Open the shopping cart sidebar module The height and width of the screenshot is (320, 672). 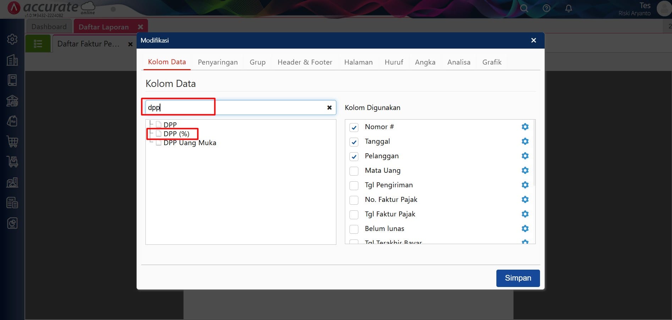(12, 142)
